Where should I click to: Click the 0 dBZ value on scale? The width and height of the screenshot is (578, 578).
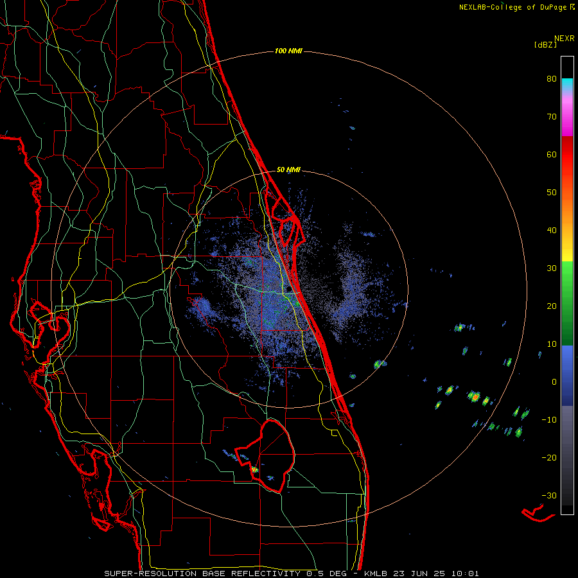pos(554,382)
